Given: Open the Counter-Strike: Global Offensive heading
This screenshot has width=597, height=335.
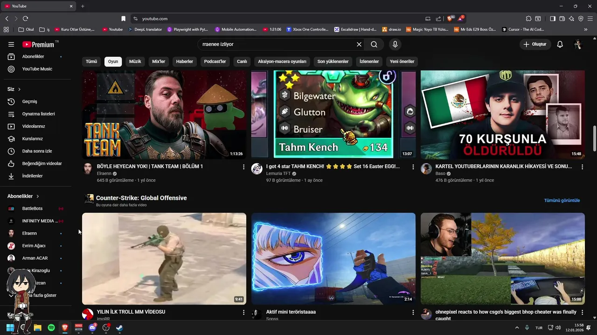Looking at the screenshot, I should coord(141,198).
